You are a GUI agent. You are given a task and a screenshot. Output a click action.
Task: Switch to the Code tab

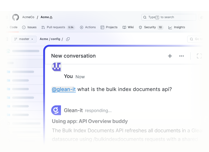click(x=13, y=27)
